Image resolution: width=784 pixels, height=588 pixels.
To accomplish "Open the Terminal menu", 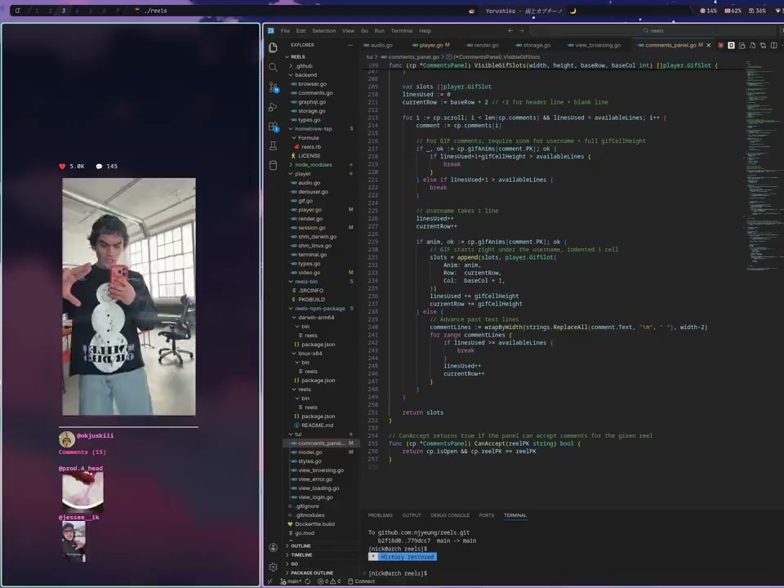I will point(402,31).
